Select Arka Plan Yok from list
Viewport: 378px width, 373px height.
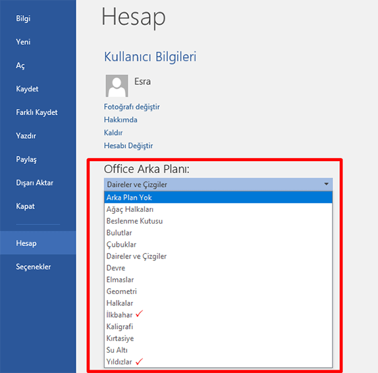coord(218,197)
